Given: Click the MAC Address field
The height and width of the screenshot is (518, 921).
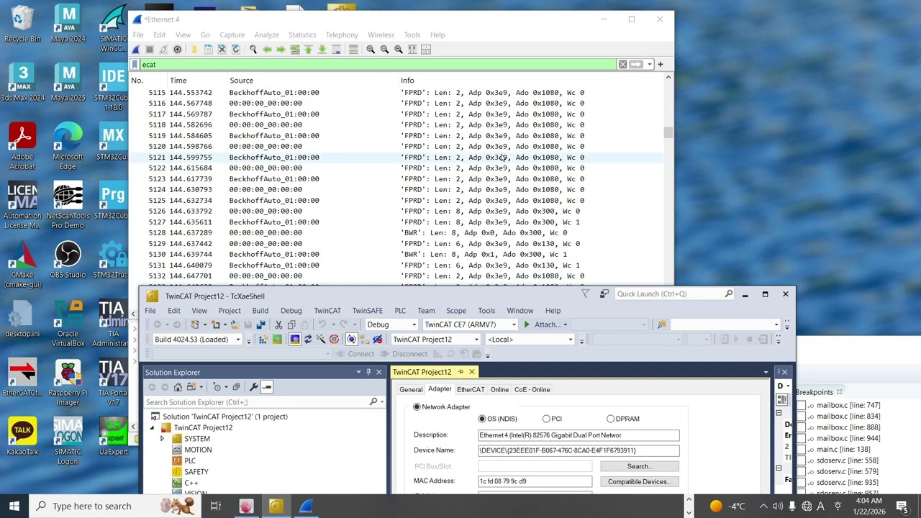Looking at the screenshot, I should point(535,481).
